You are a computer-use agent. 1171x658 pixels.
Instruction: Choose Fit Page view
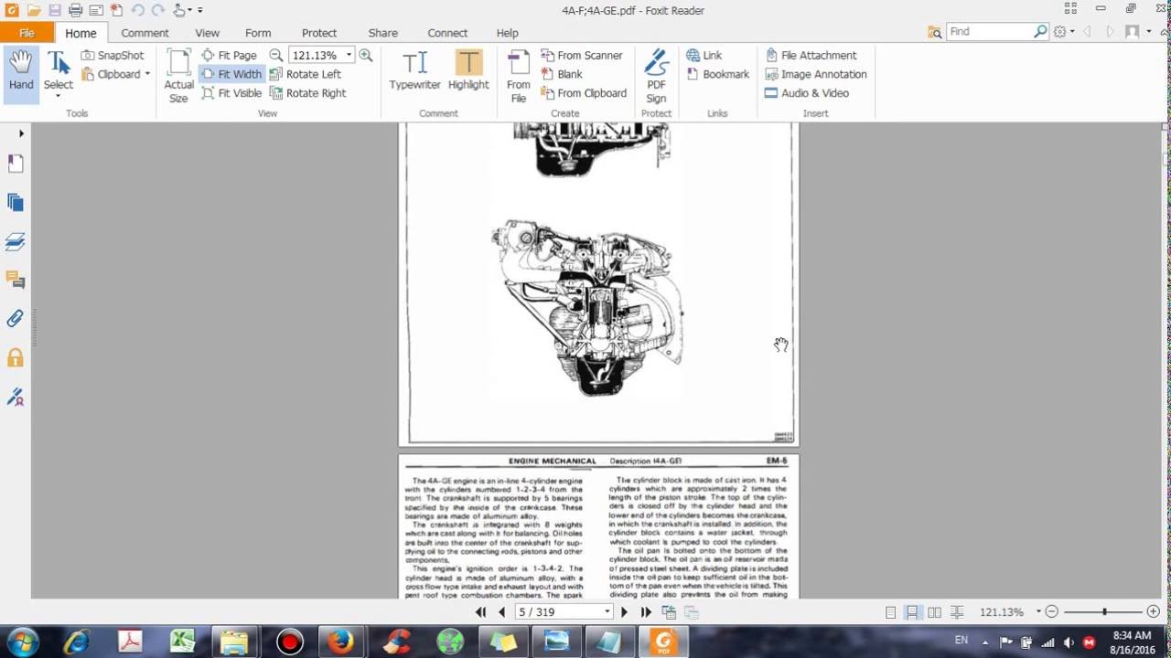click(230, 55)
